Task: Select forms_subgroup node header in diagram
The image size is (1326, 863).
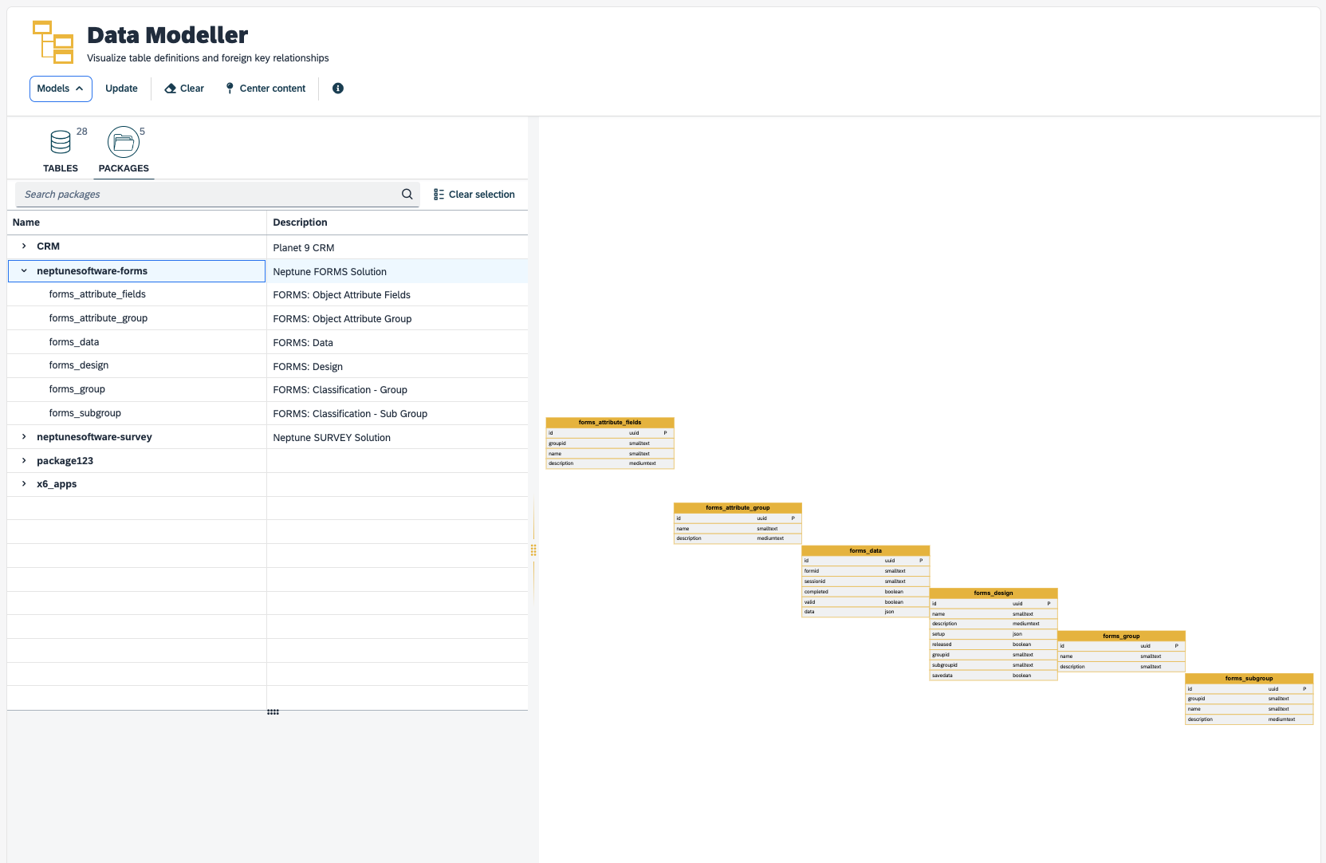Action: click(x=1249, y=679)
